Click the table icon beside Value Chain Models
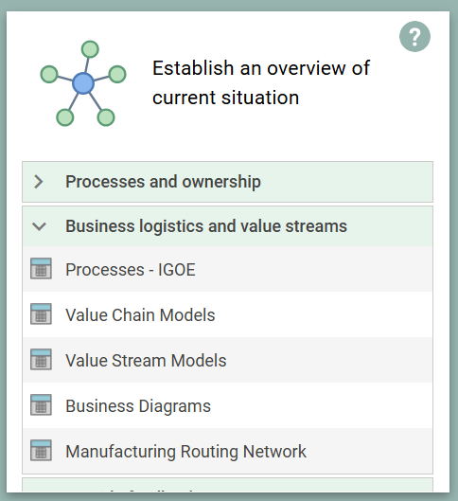The image size is (458, 501). (x=41, y=314)
